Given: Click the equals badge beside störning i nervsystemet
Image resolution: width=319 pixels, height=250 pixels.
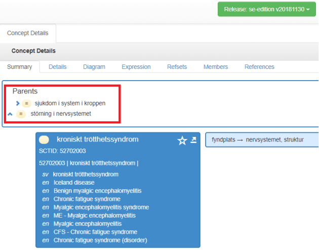Looking at the screenshot, I should [21, 114].
